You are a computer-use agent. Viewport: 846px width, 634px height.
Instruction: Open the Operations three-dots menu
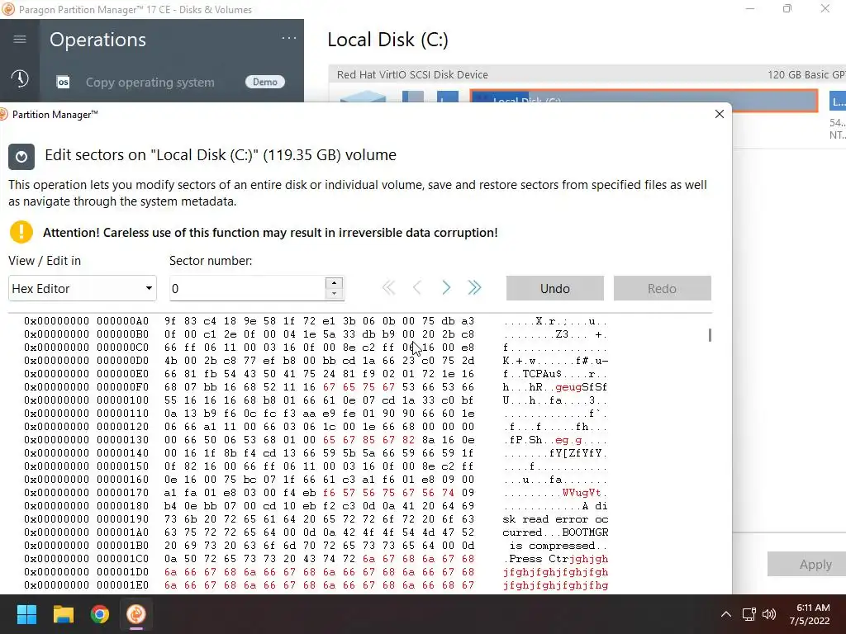tap(288, 38)
